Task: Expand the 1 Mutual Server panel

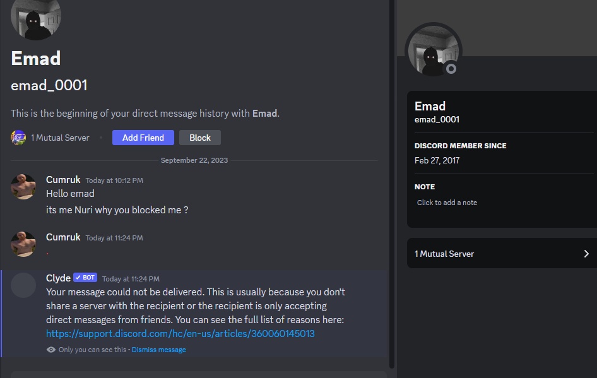Action: (x=502, y=253)
